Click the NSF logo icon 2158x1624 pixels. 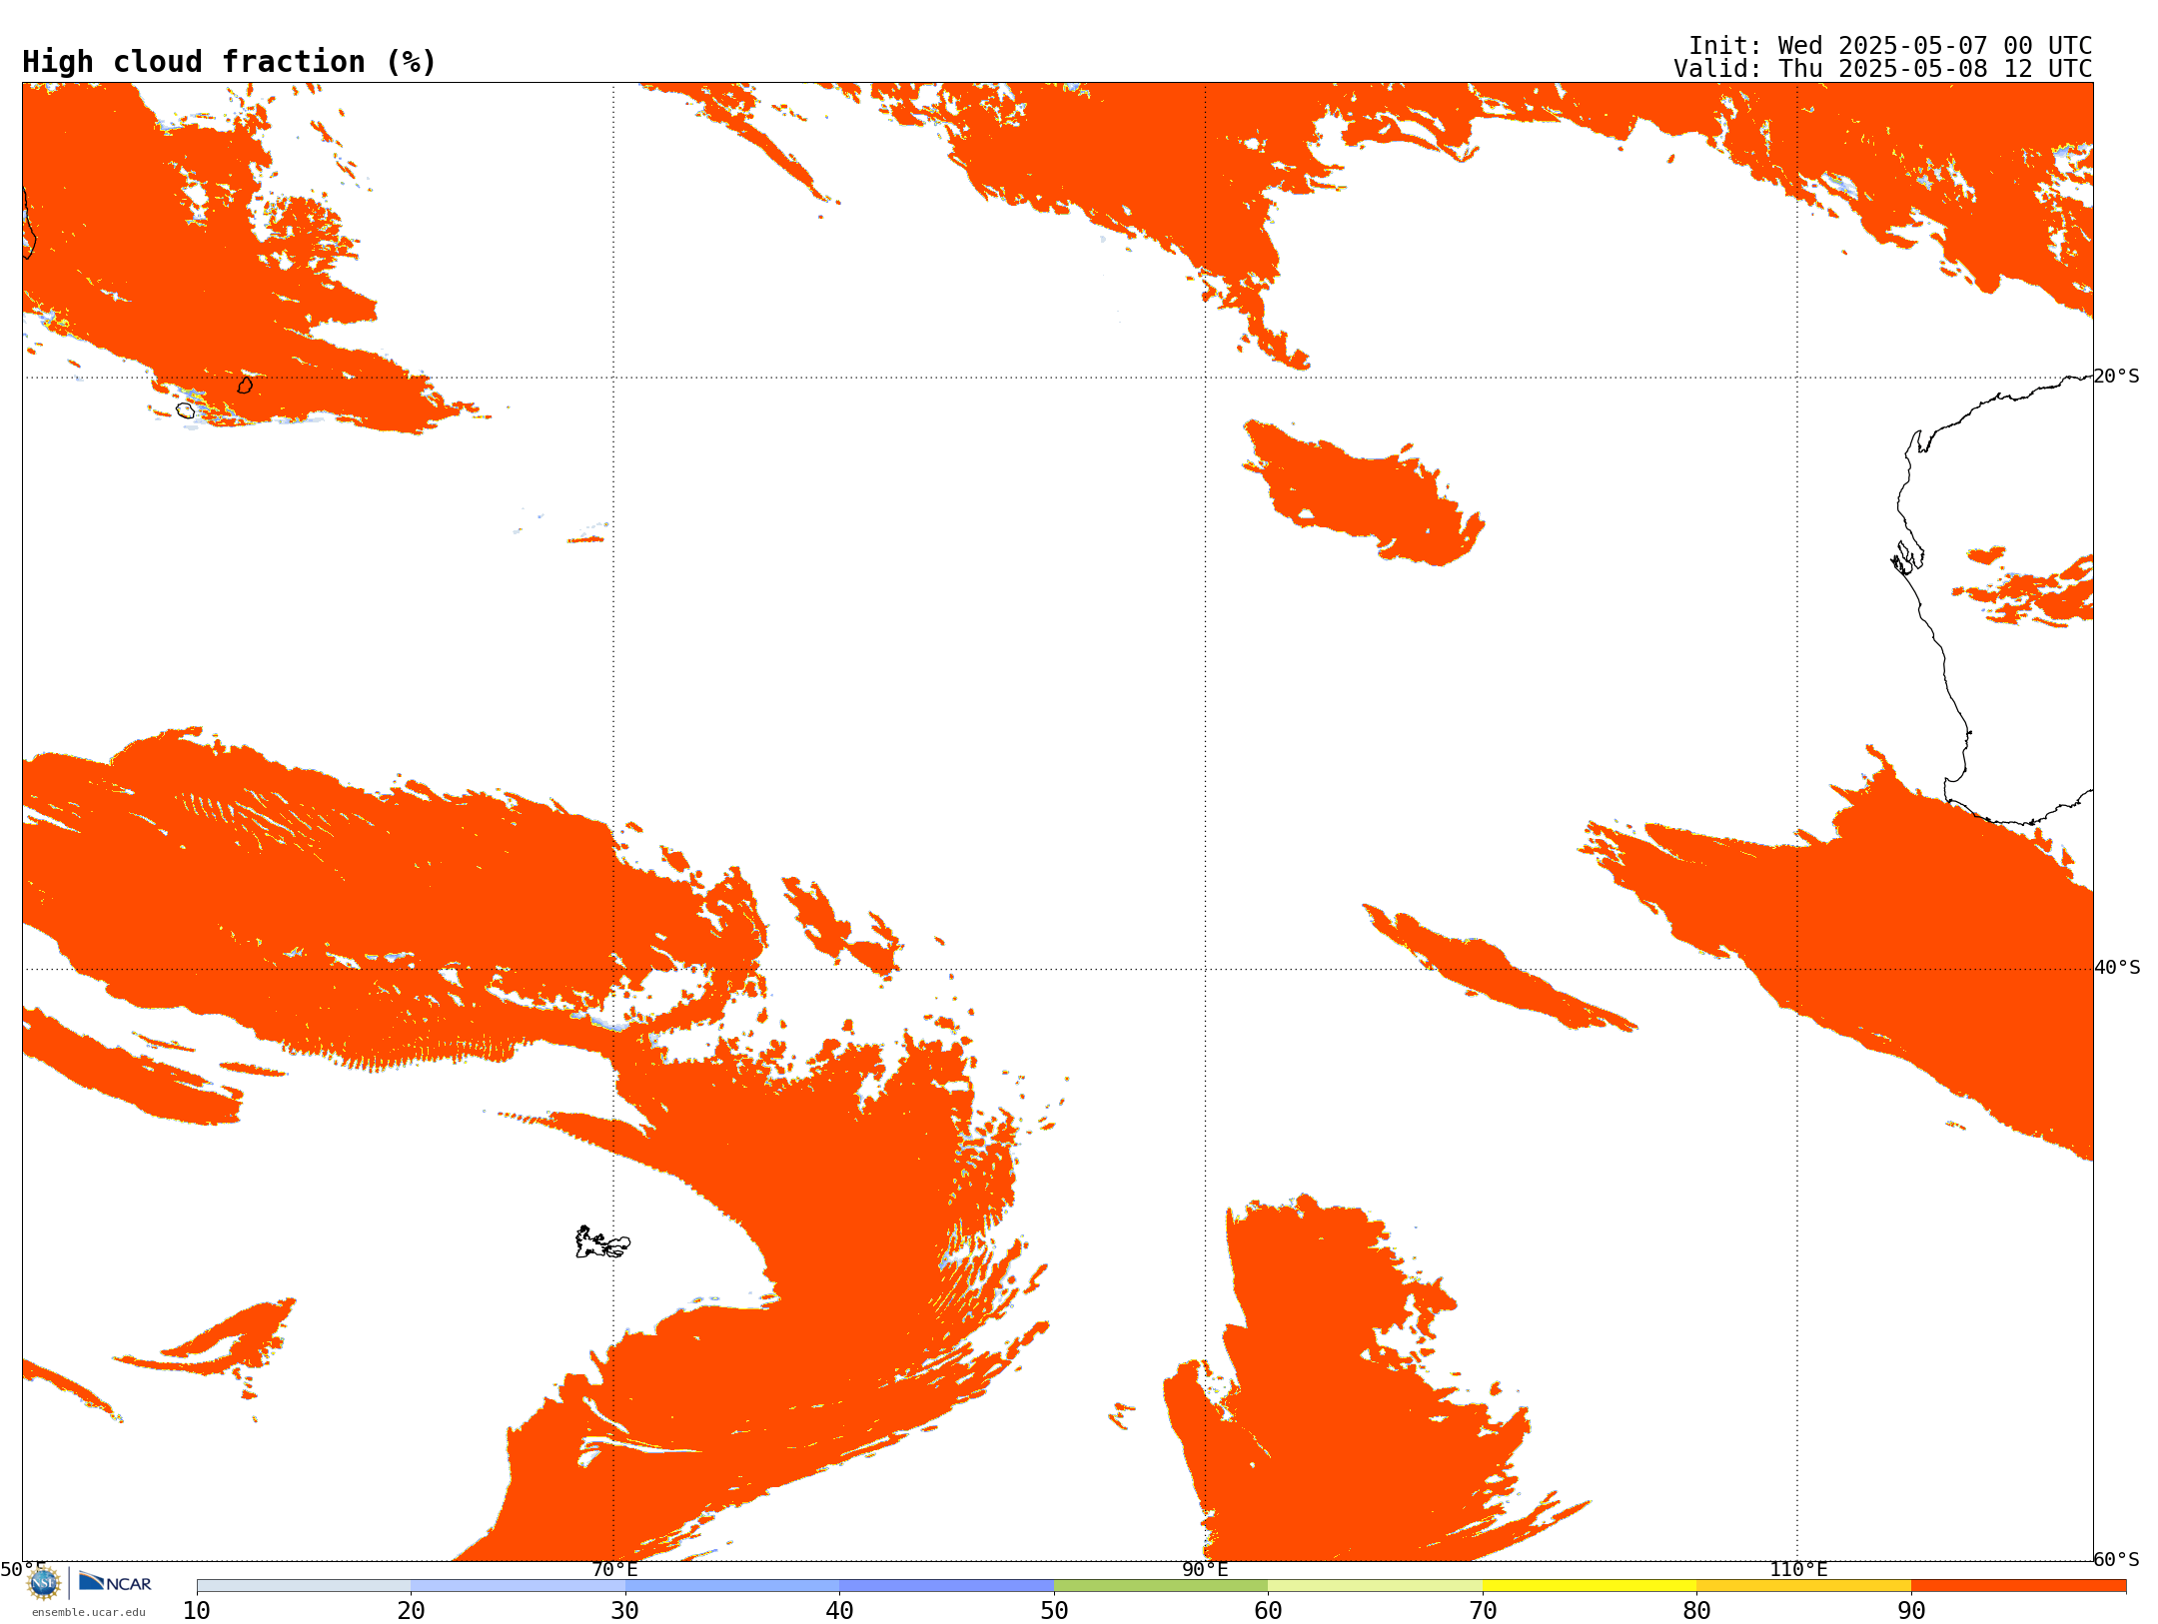tap(44, 1583)
